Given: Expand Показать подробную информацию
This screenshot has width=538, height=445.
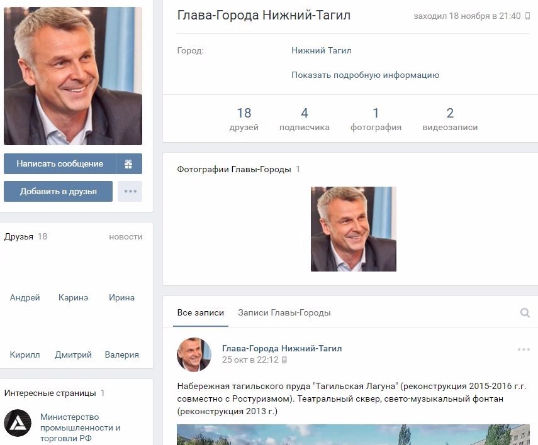Looking at the screenshot, I should [x=365, y=75].
